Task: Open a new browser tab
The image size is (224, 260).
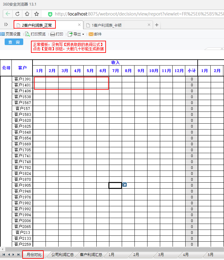Action: tap(157, 25)
